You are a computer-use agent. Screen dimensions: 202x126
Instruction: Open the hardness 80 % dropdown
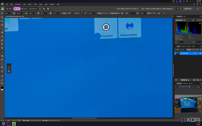point(44,13)
